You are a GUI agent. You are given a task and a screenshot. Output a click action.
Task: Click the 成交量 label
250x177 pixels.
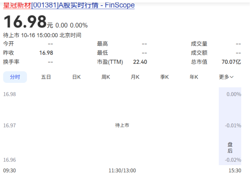pos(199,44)
